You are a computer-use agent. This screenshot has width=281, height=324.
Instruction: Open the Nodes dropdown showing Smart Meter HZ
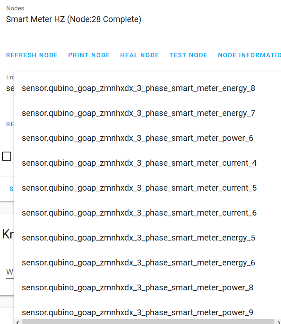coord(143,20)
